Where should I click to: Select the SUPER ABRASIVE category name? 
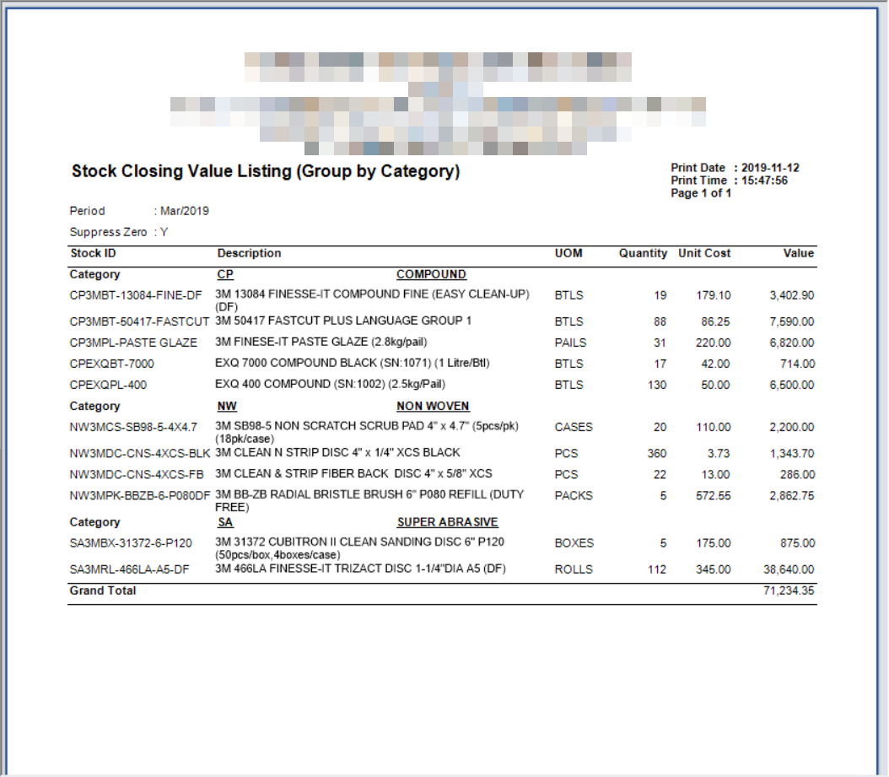[447, 522]
